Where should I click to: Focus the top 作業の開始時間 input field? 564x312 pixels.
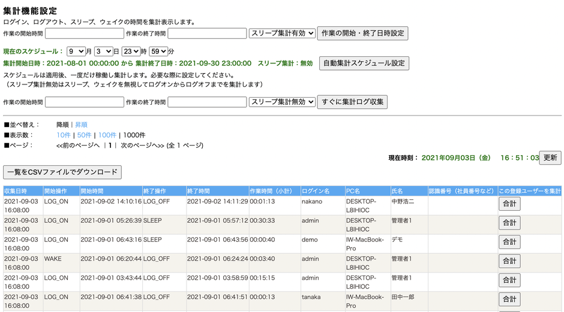pos(85,34)
